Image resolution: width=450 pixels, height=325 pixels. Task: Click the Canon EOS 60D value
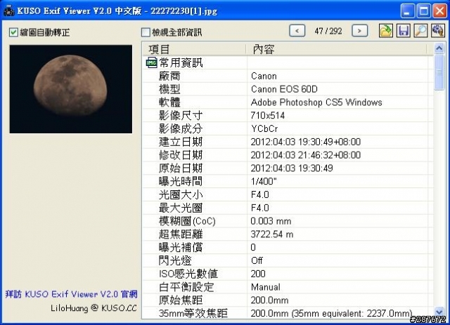[284, 89]
